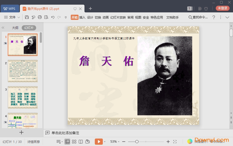Select slide 4 thumbnail
Viewport: 233px width, 146px height.
(22, 120)
